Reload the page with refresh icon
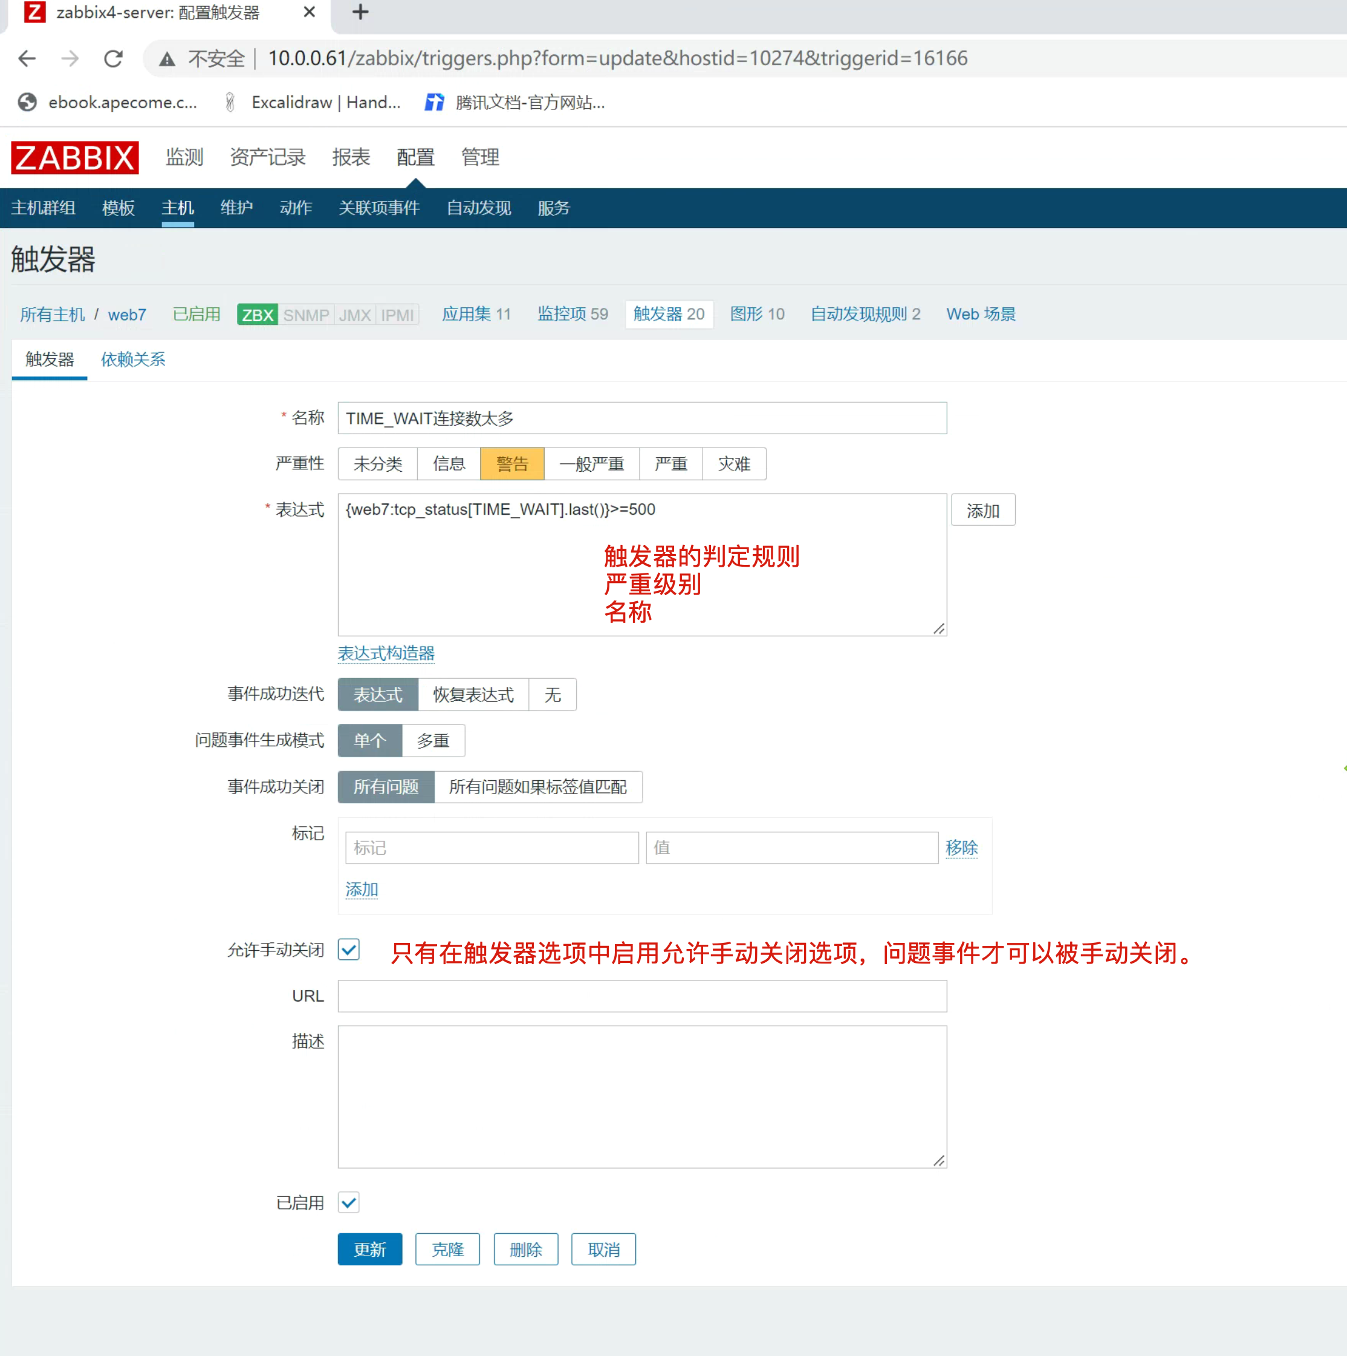1347x1356 pixels. 114,58
